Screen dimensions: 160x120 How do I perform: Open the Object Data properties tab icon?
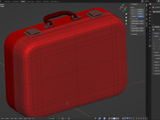[150, 43]
